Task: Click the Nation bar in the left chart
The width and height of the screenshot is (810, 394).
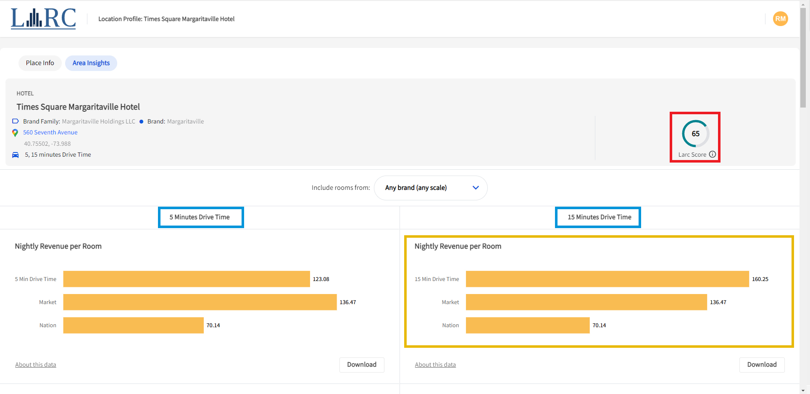Action: coord(133,325)
